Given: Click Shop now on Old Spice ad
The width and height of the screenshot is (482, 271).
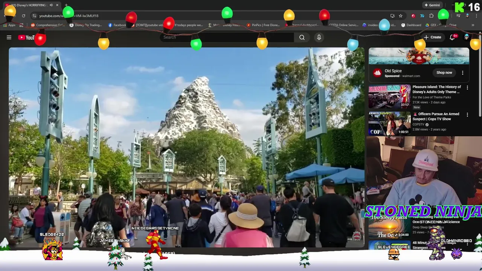Looking at the screenshot, I should (x=444, y=73).
